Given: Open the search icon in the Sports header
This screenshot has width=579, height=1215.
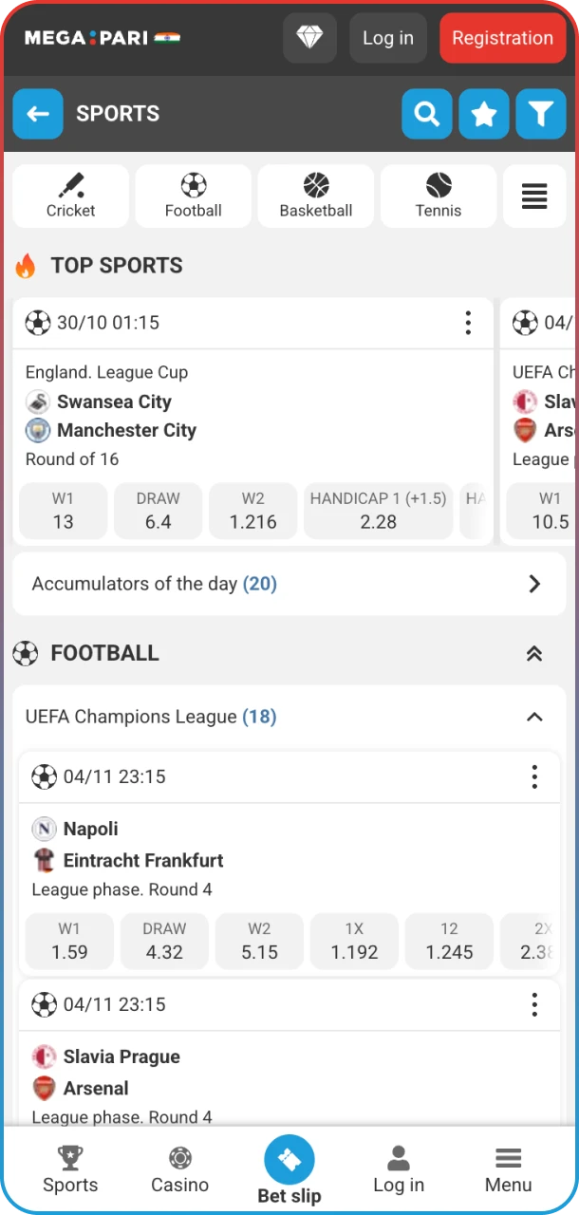Looking at the screenshot, I should click(426, 114).
